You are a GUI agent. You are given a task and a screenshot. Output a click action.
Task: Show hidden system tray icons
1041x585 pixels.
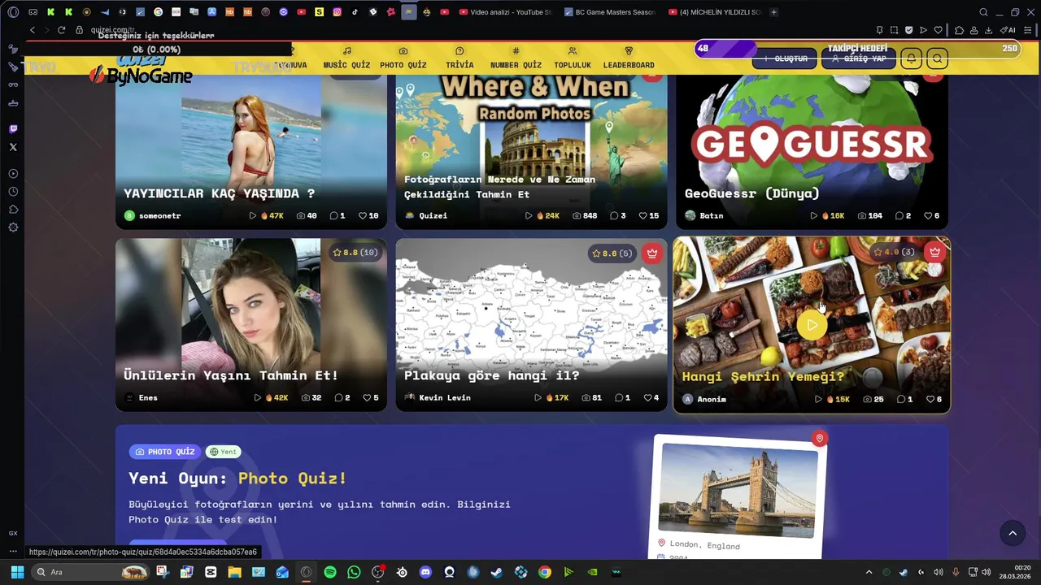869,572
